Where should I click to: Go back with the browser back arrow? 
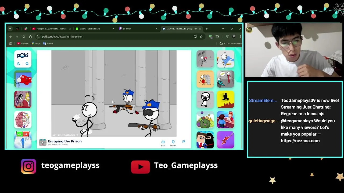[x=10, y=36]
